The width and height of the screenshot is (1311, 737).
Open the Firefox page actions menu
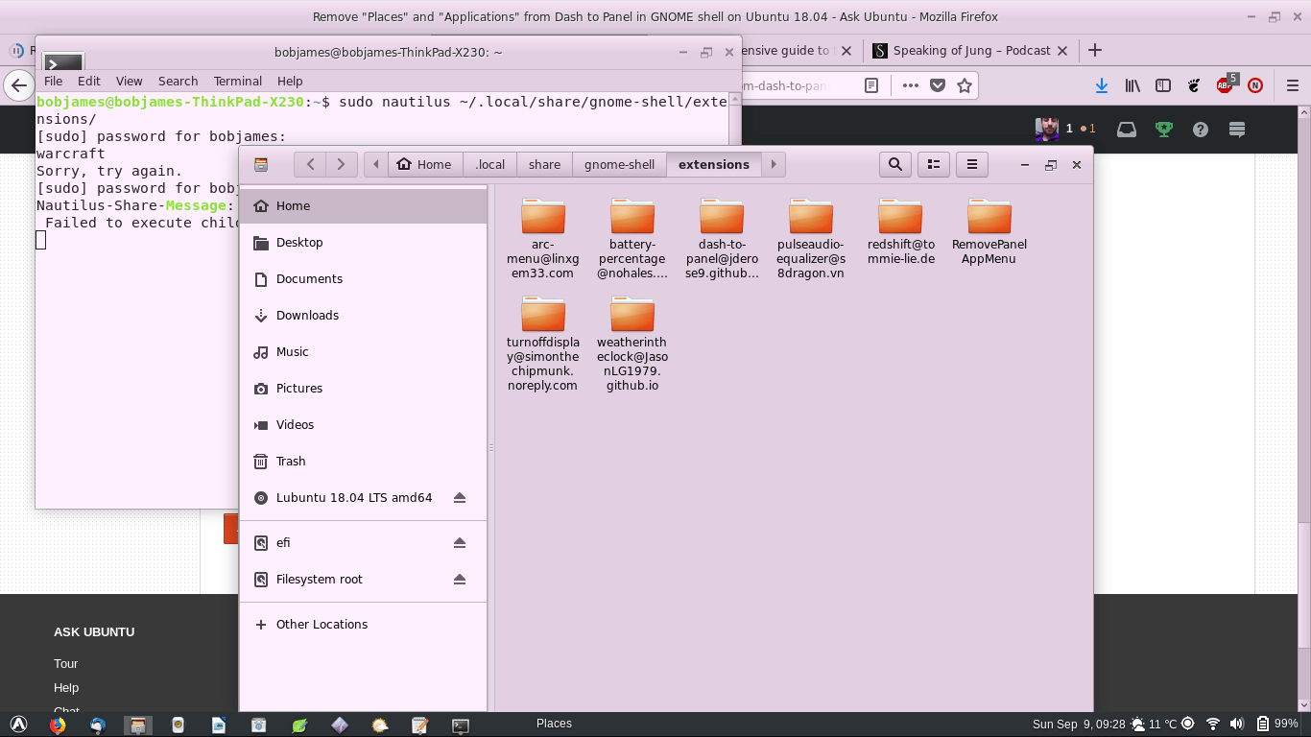tap(910, 85)
